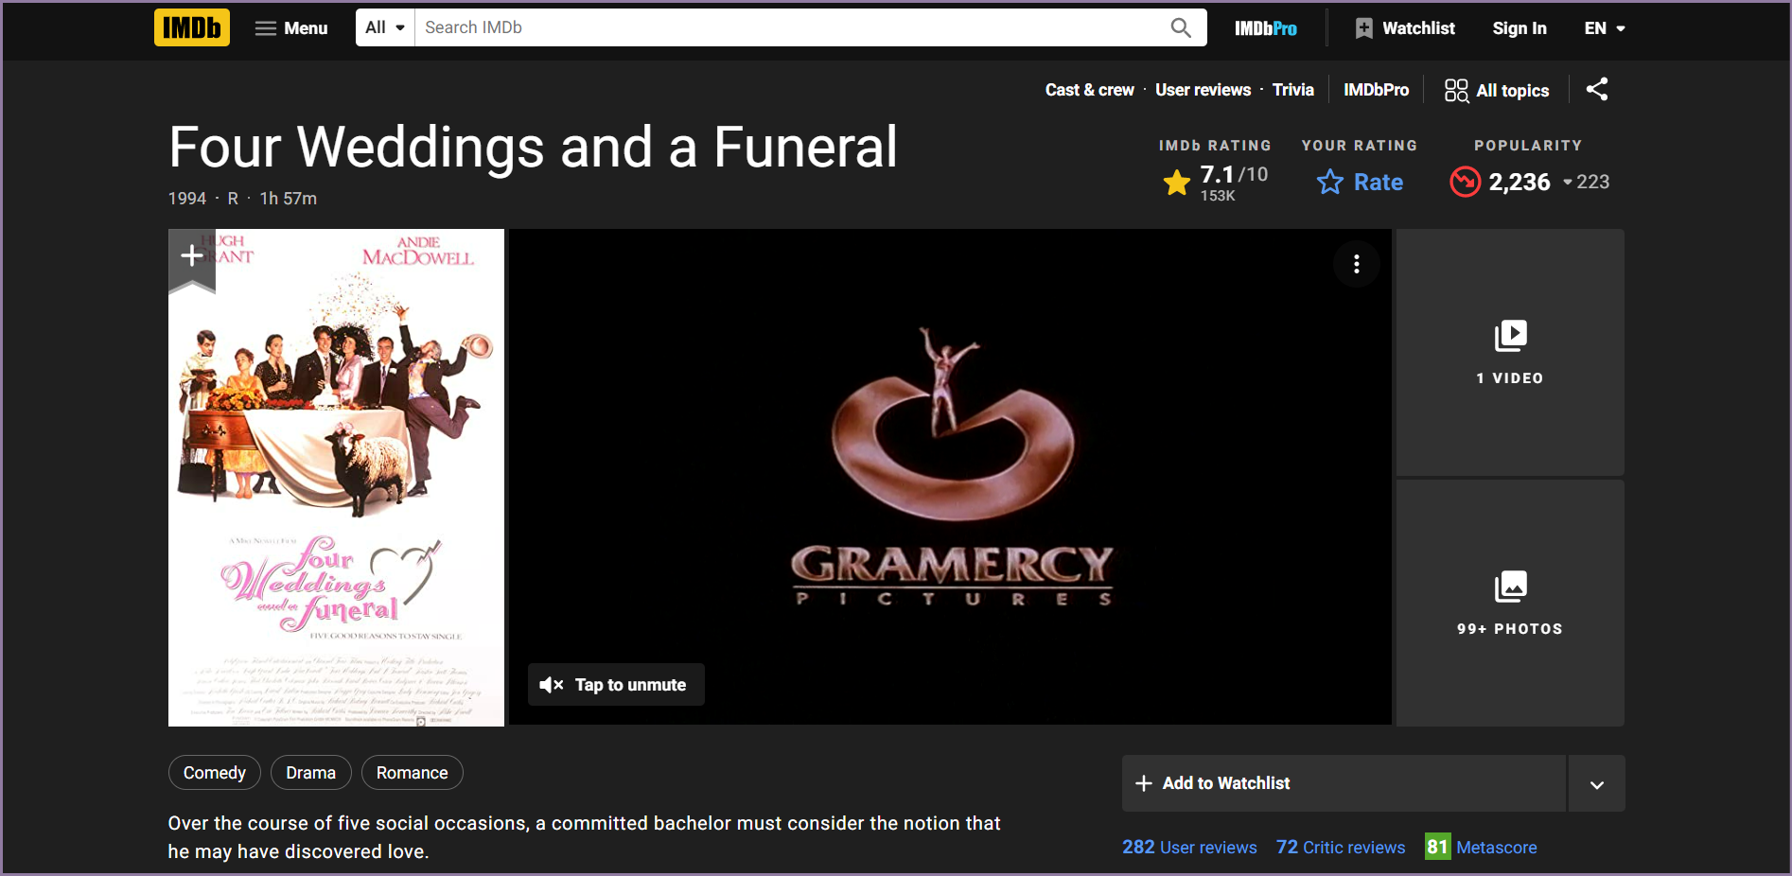Click the R rating certificate

233,199
